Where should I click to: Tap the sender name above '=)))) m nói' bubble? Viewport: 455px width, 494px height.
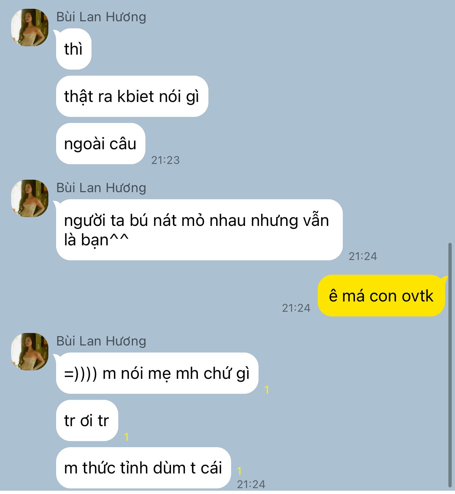click(x=101, y=341)
